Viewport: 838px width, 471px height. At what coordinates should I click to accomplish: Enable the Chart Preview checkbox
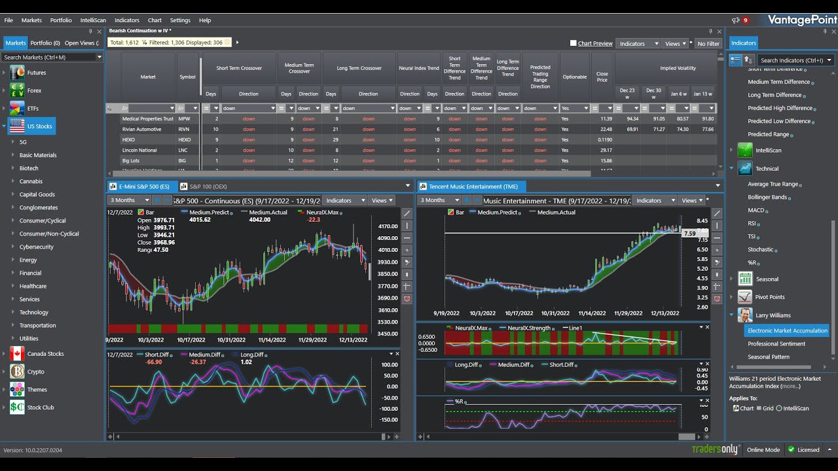tap(574, 43)
